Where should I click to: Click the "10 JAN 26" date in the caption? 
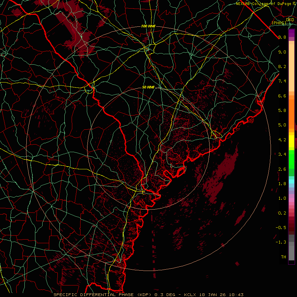point(213,295)
